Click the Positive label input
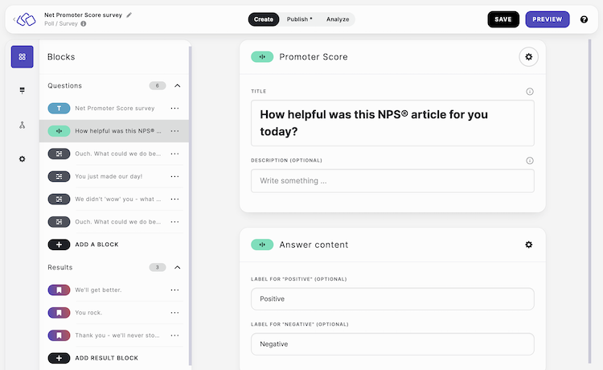The image size is (603, 370). pyautogui.click(x=392, y=299)
